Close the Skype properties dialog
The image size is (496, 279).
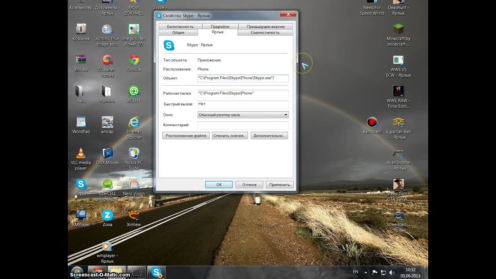[288, 15]
